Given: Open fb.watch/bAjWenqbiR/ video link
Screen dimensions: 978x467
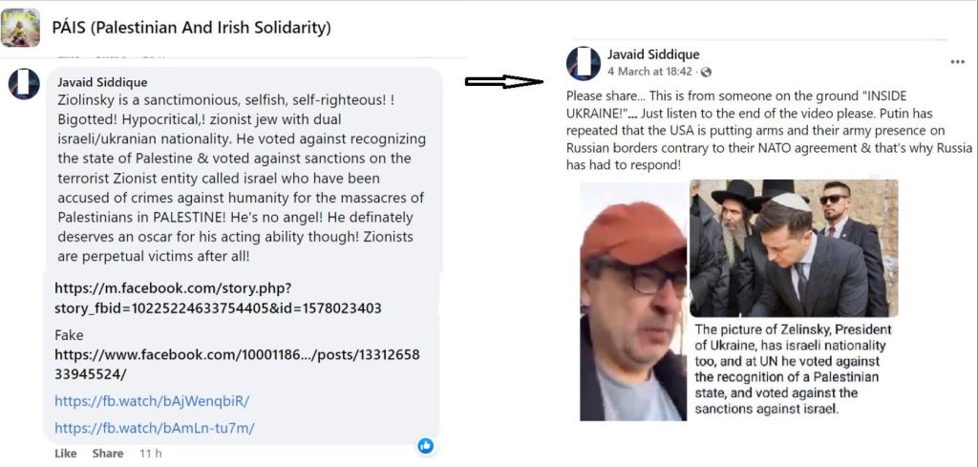Looking at the screenshot, I should coord(152,401).
